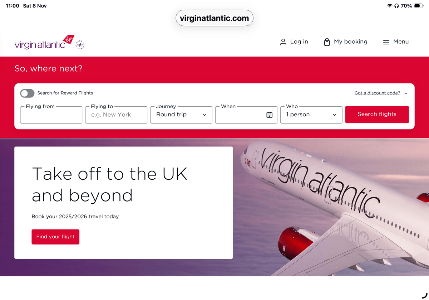Expand the Journey Round trip dropdown
This screenshot has width=429, height=300.
181,115
